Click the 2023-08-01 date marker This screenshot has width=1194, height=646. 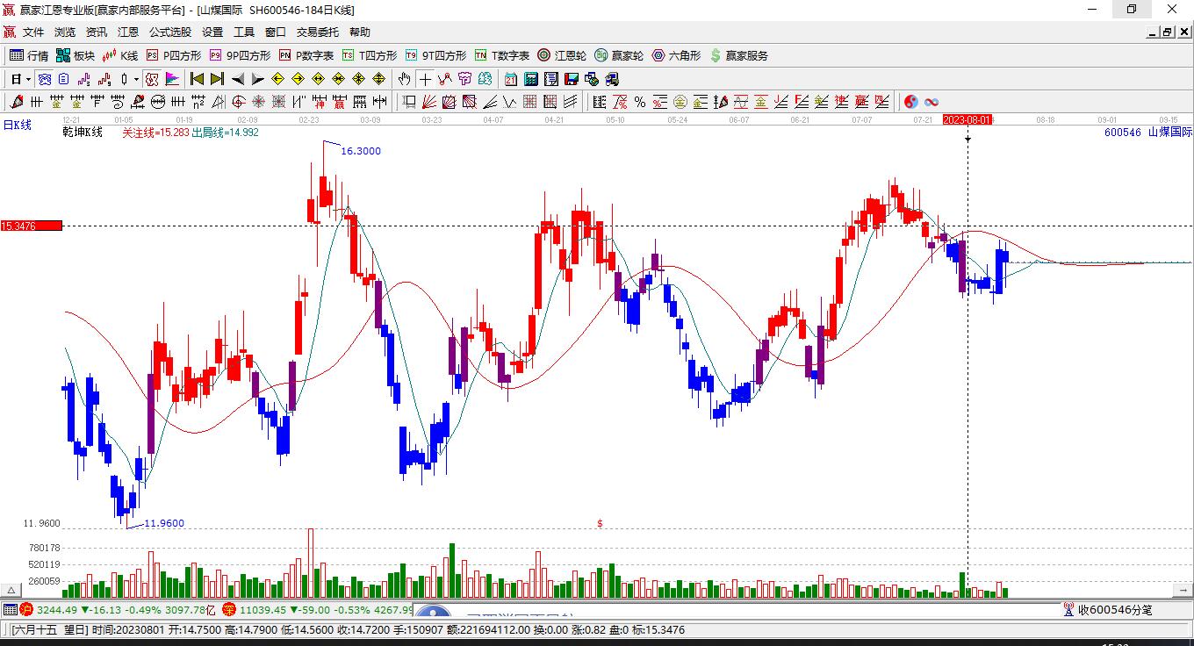coord(967,119)
